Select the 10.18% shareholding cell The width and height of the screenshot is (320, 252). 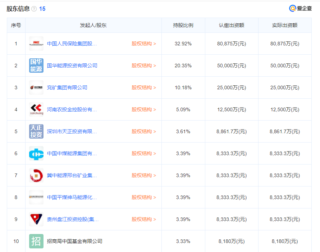[183, 88]
